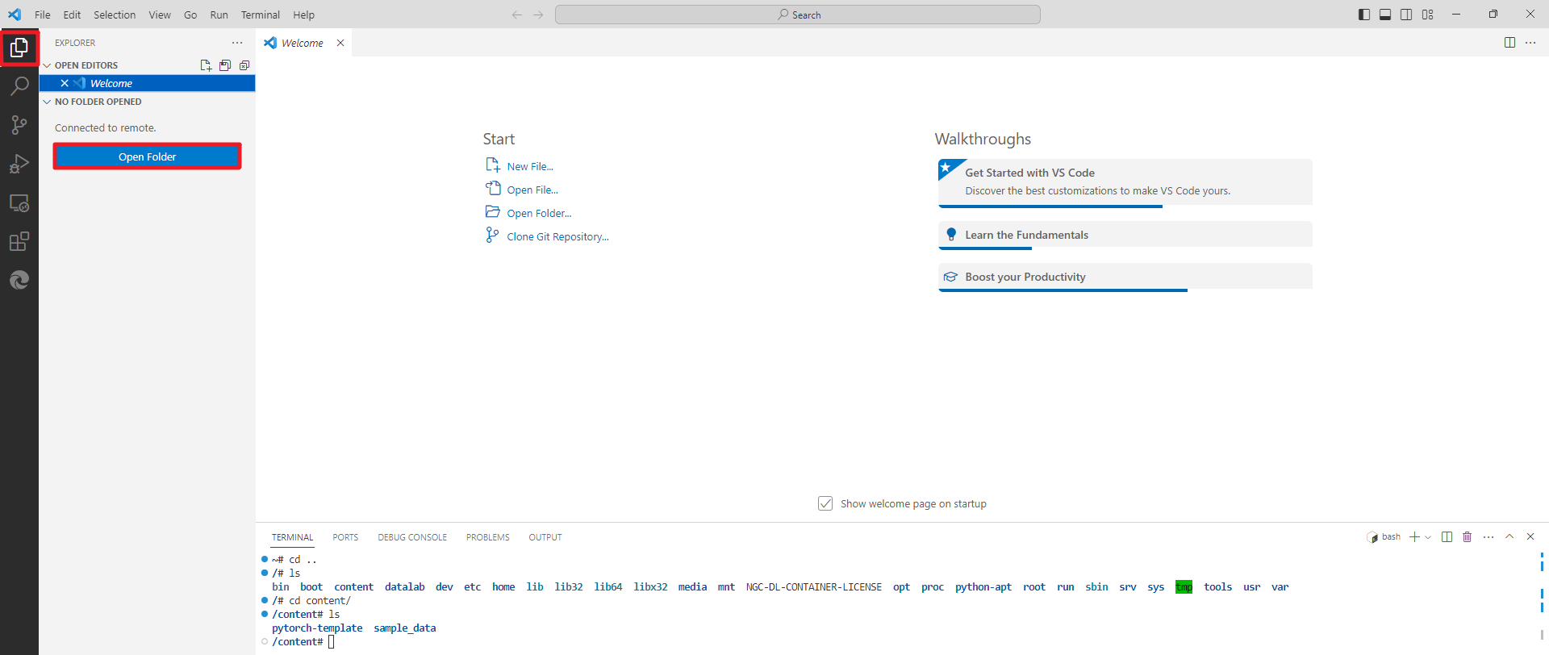Click the Search command center field
Viewport: 1549px width, 655px height.
pyautogui.click(x=798, y=15)
